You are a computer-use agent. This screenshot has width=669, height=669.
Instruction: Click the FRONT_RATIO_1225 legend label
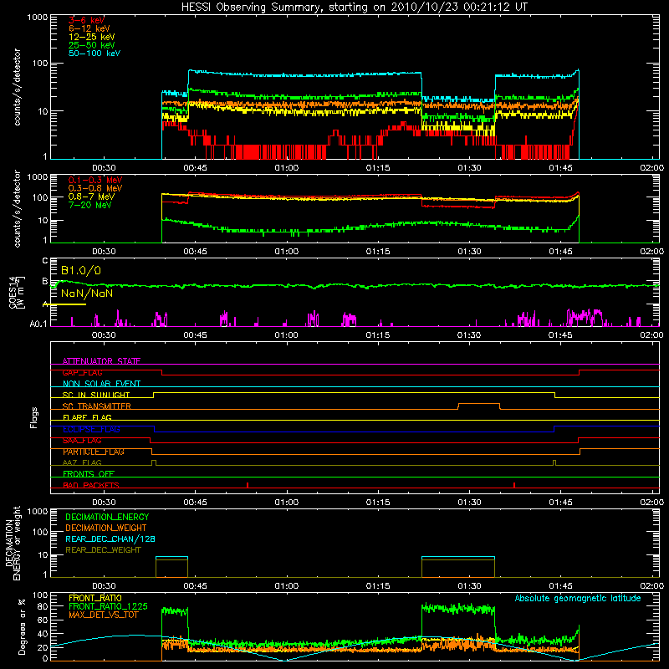[x=108, y=606]
